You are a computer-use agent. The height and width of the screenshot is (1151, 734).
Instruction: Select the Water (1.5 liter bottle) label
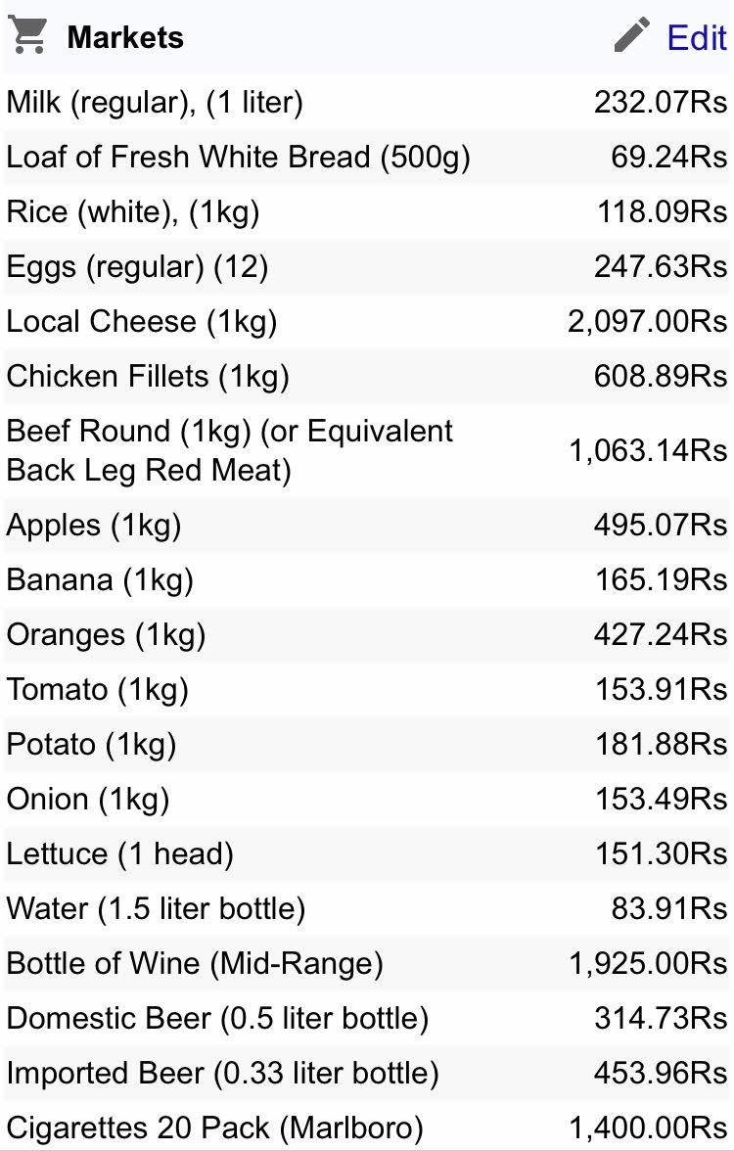(156, 908)
